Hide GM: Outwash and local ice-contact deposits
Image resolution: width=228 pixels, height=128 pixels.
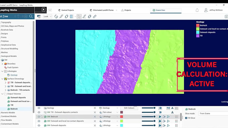pyautogui.click(x=39, y=121)
